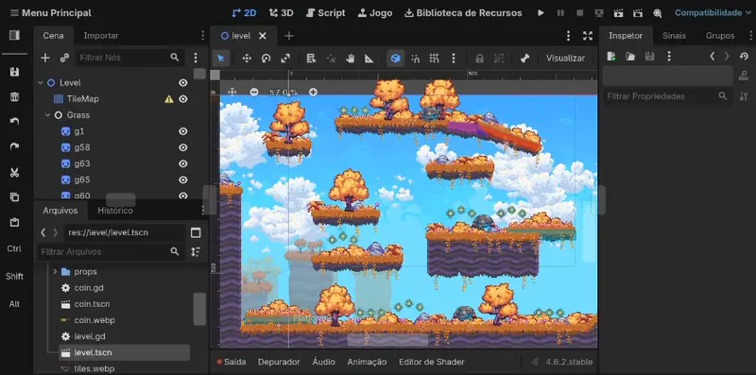Toggle visibility of TileMap node

coord(182,99)
